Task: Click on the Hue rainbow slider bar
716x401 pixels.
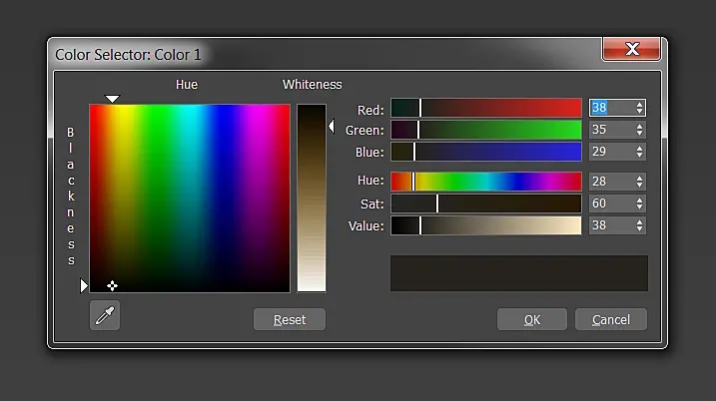Action: coord(486,182)
